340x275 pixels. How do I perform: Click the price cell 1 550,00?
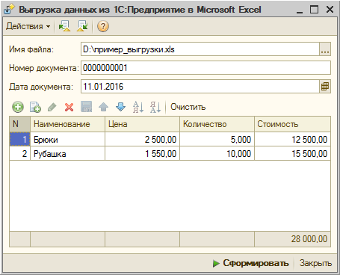coord(142,153)
